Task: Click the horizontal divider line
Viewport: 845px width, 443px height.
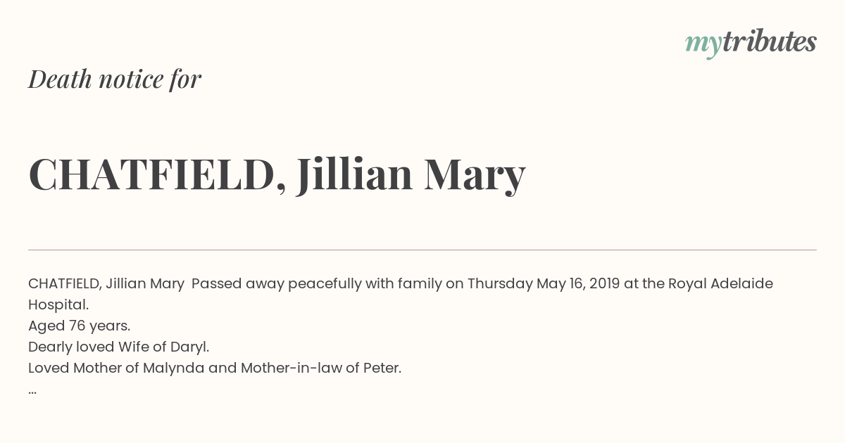Action: tap(423, 250)
